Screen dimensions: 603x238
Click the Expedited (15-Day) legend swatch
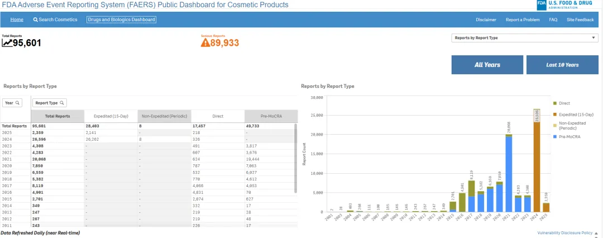pos(555,115)
